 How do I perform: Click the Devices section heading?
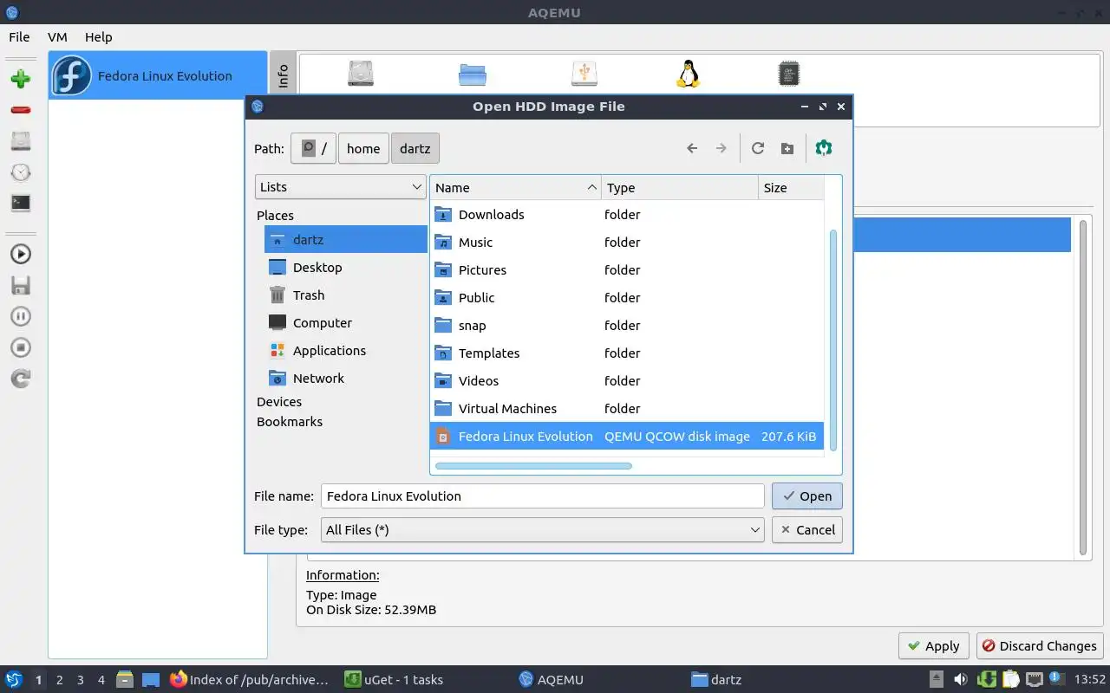pyautogui.click(x=279, y=402)
